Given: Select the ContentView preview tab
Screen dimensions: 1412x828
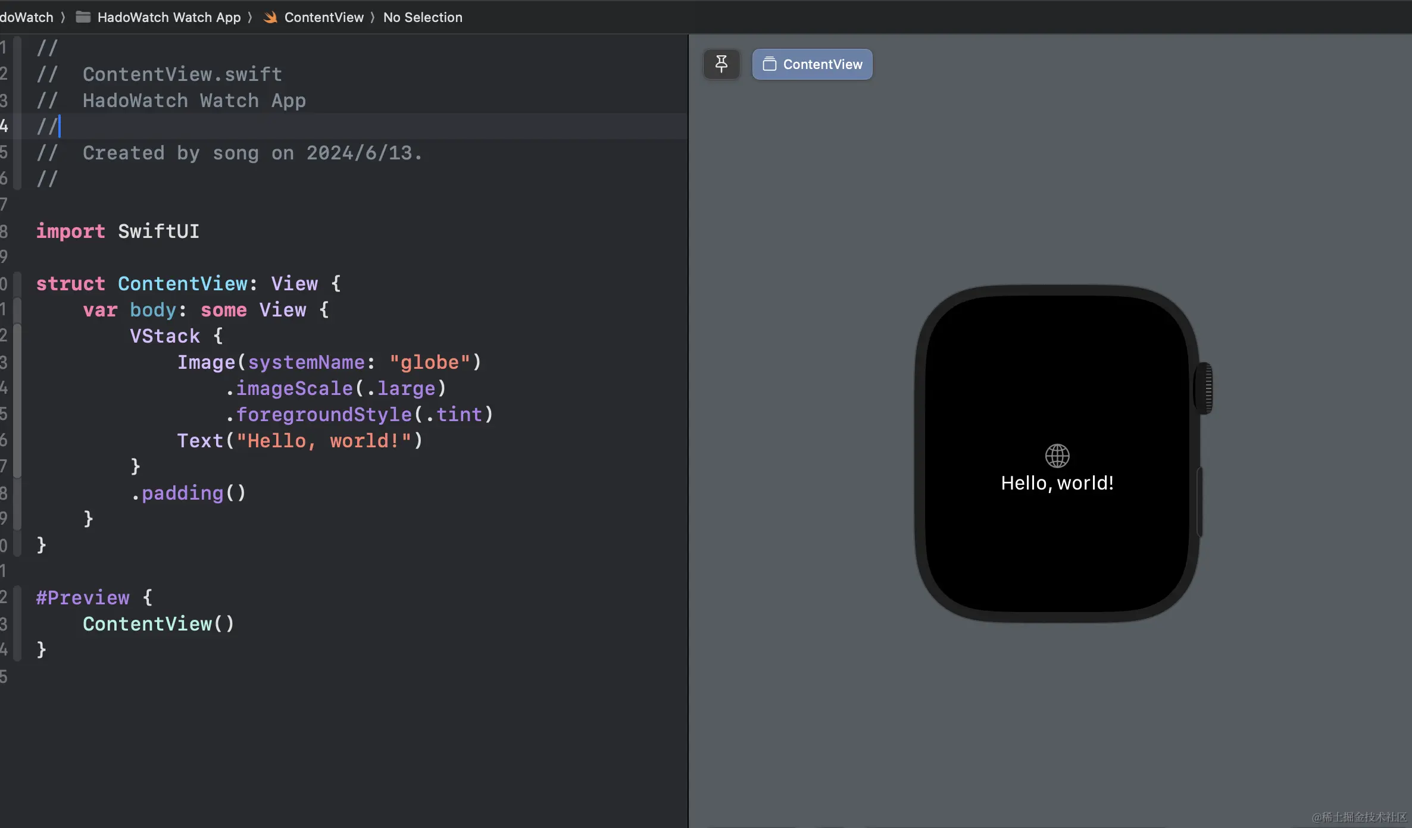Looking at the screenshot, I should [x=813, y=64].
